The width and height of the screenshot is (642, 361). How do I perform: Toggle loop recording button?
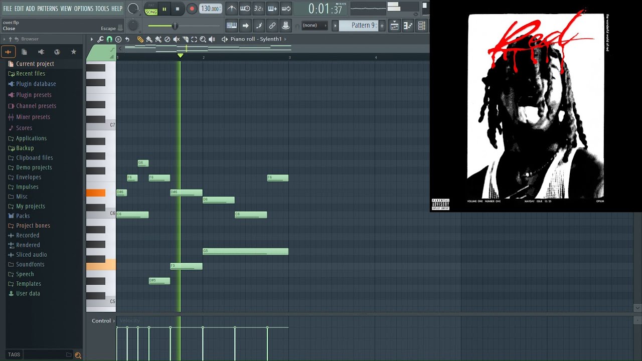tap(285, 9)
